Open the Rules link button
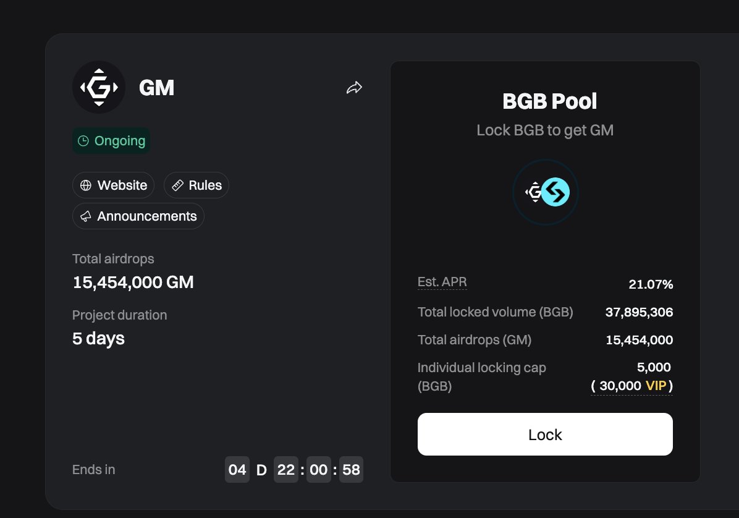 196,185
